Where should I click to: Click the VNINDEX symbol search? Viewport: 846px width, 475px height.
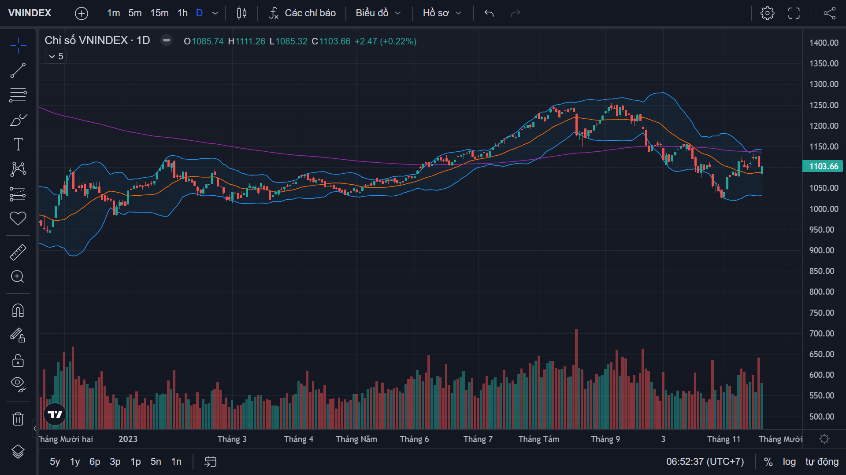coord(30,13)
